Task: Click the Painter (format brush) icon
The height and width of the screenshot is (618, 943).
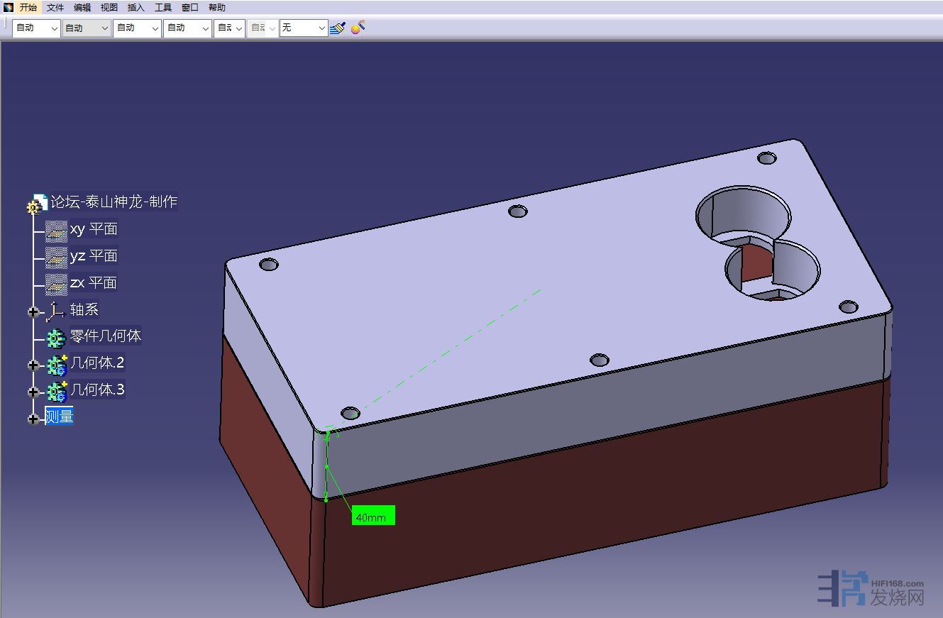Action: pos(338,28)
